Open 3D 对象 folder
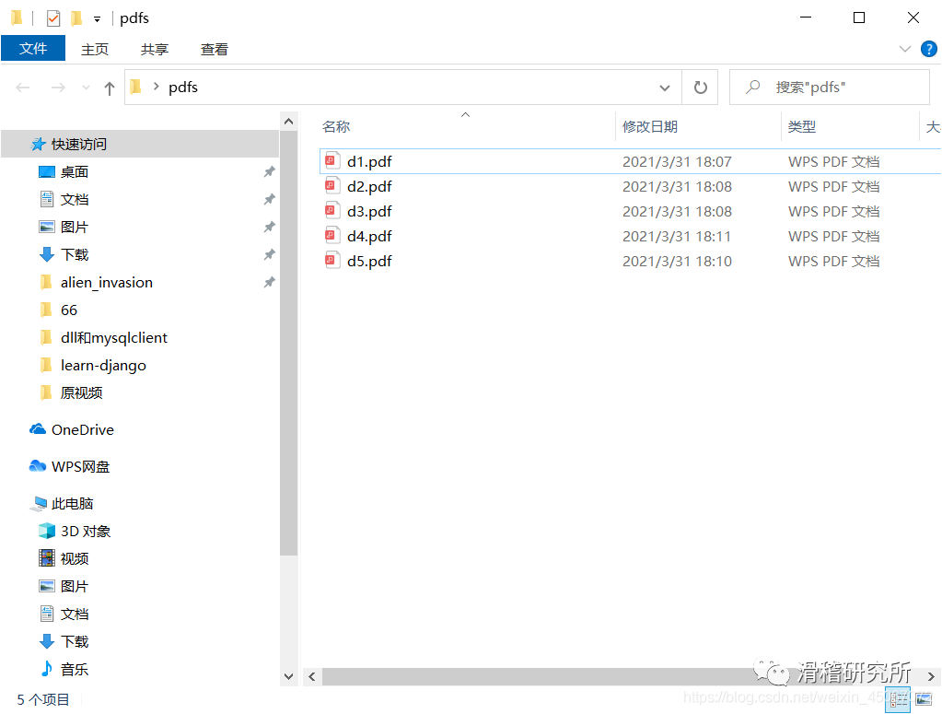Image resolution: width=942 pixels, height=714 pixels. (x=85, y=531)
